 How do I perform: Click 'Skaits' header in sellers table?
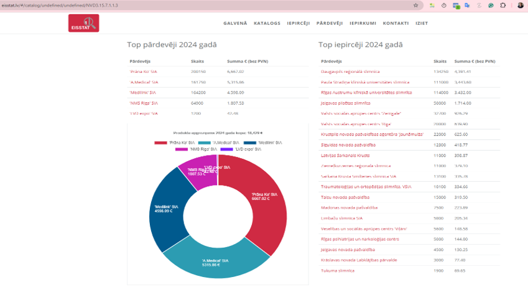(197, 61)
